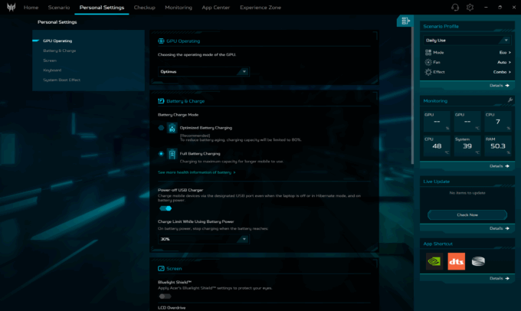Launch the DTS app shortcut
Viewport: 521px width, 311px height.
point(456,261)
